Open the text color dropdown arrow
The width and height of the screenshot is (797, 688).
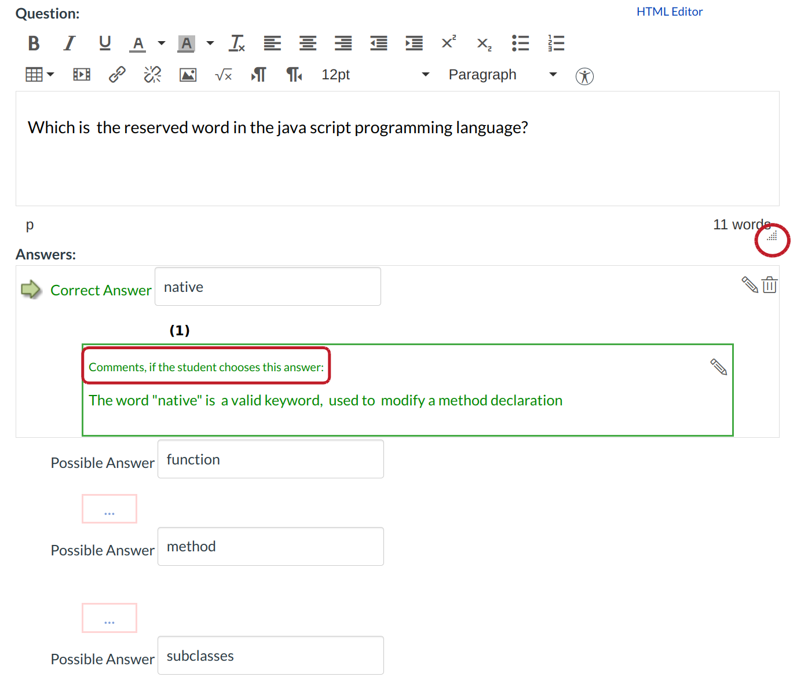pos(162,43)
